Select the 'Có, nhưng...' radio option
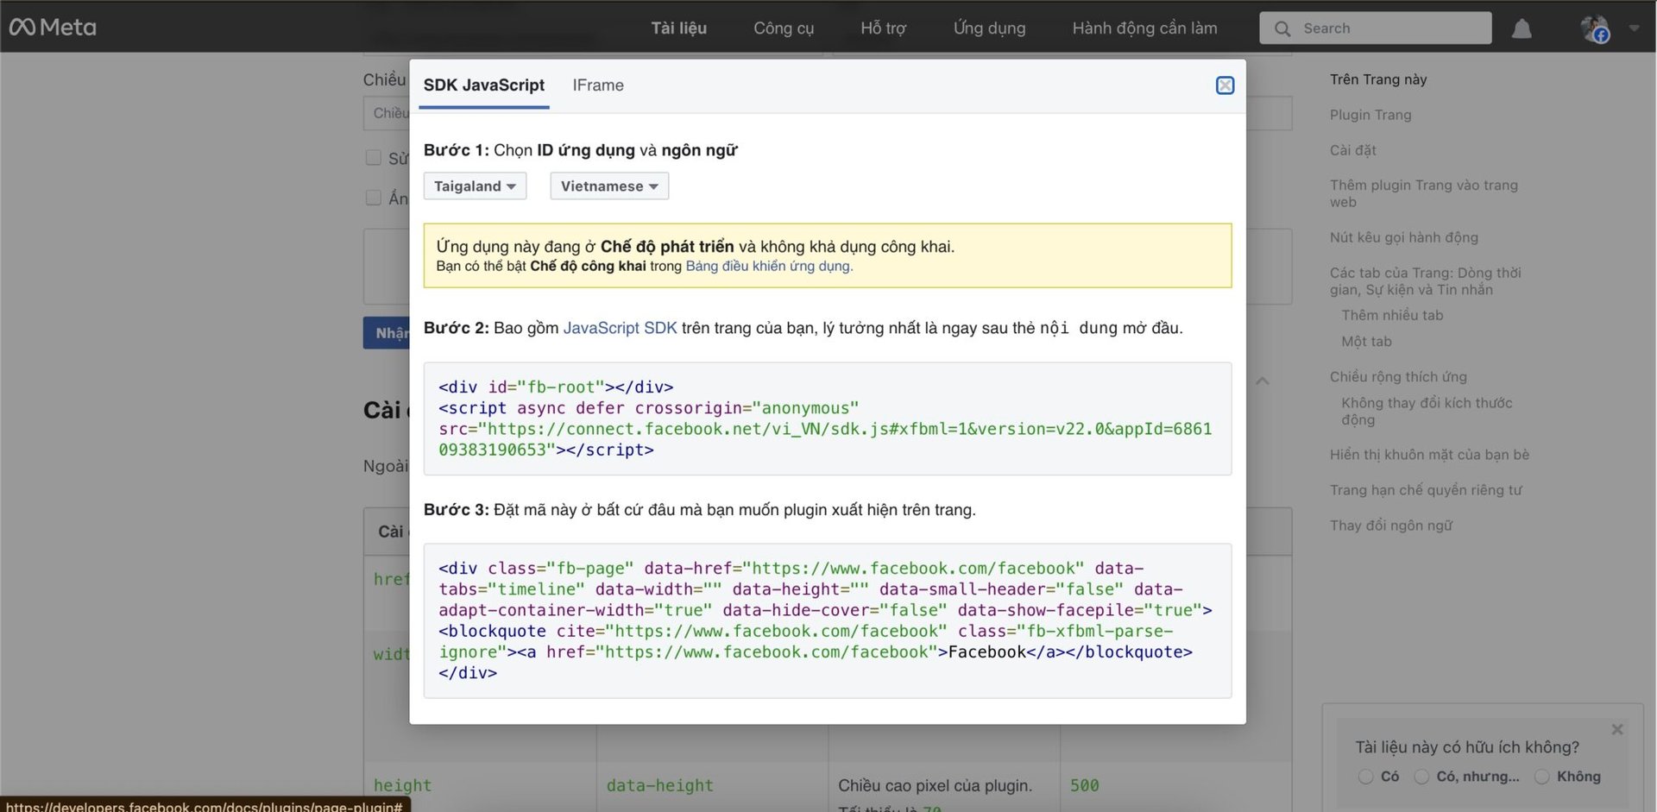This screenshot has height=812, width=1657. coord(1421,777)
